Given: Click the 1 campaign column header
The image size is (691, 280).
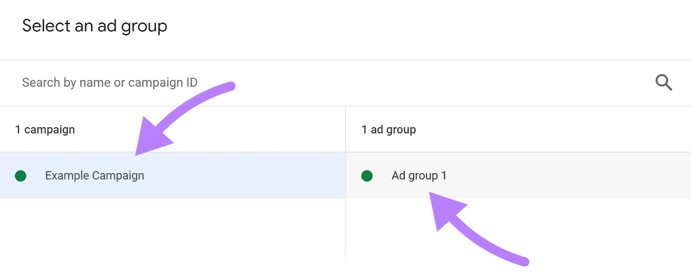Looking at the screenshot, I should [44, 129].
